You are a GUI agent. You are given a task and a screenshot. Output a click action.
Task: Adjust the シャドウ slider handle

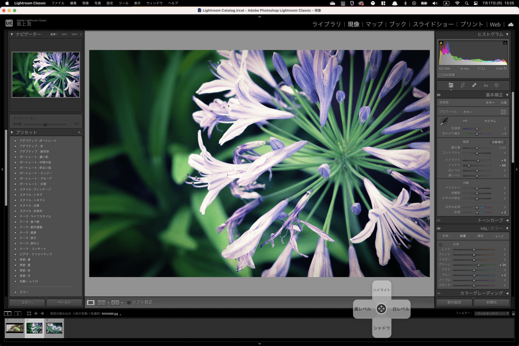[x=469, y=166]
